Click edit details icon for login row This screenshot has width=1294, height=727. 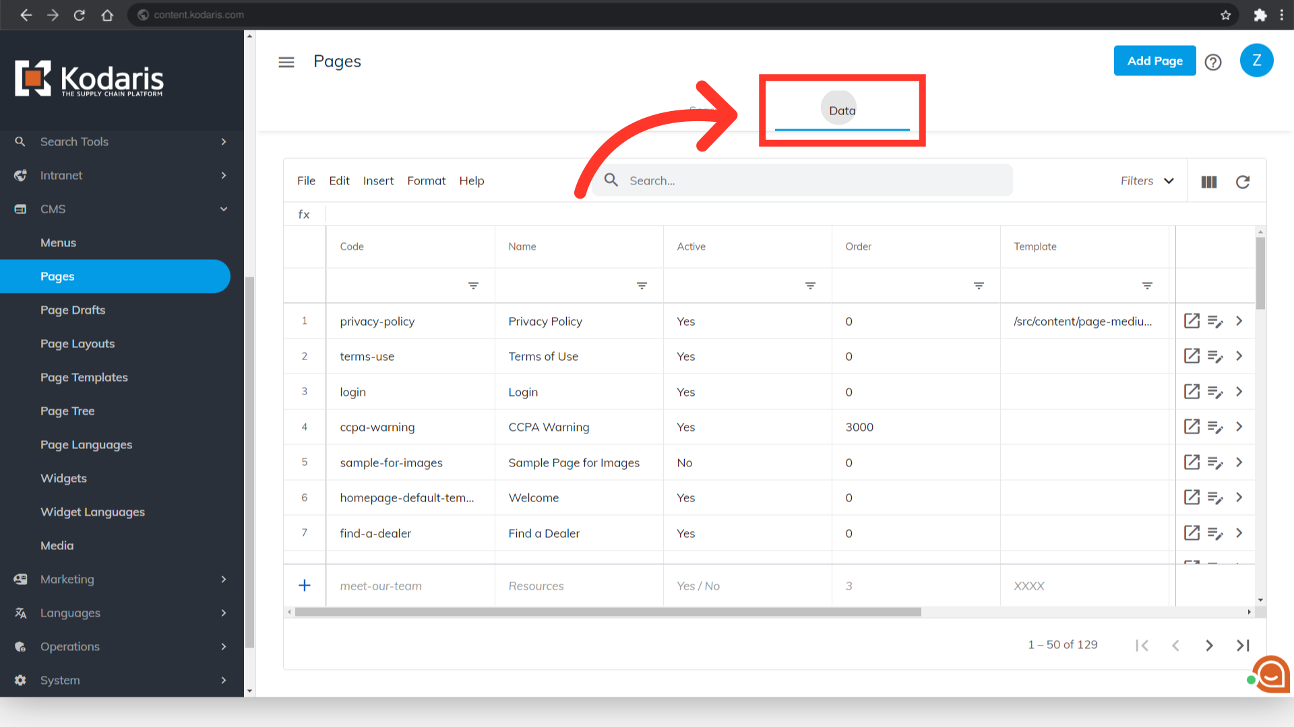1215,392
